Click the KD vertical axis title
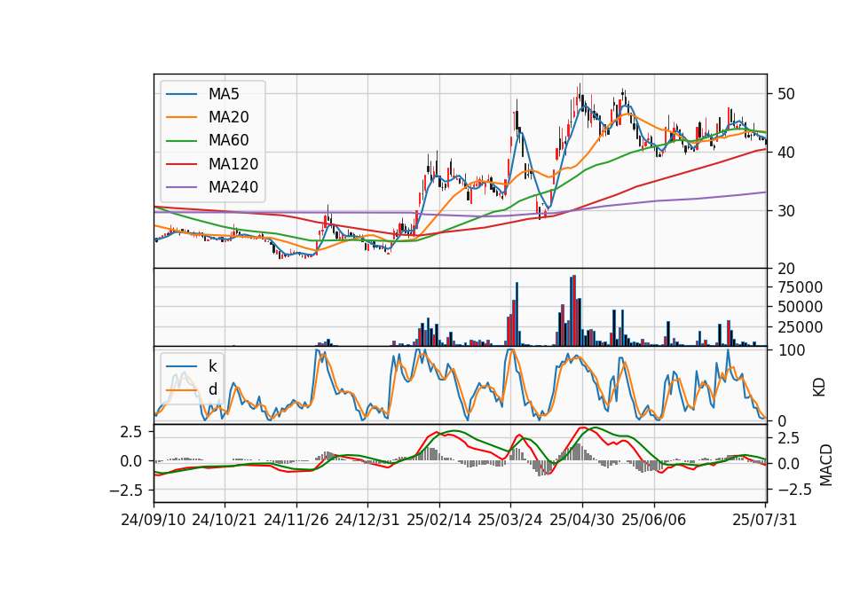Viewport: 852px width, 612px height. point(819,387)
